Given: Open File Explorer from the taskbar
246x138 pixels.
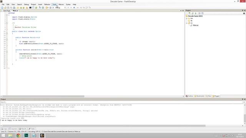Looking at the screenshot, I should [x=10, y=135].
